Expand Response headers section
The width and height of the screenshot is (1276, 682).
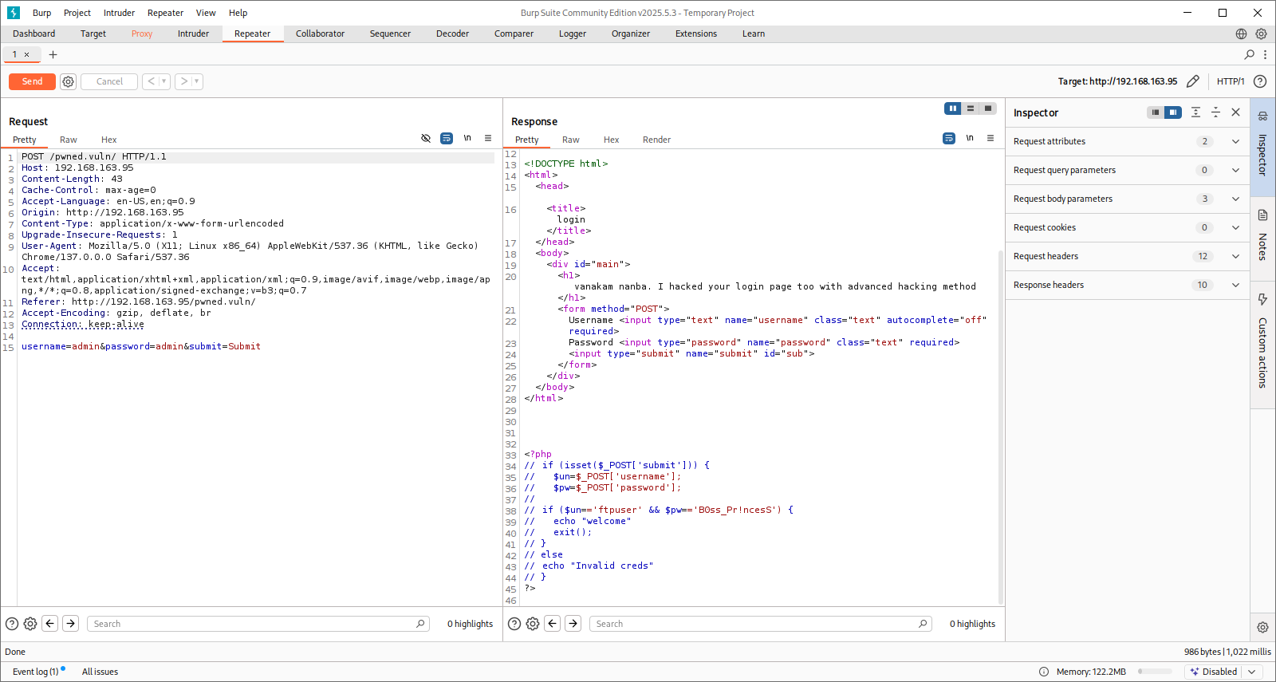click(x=1127, y=285)
